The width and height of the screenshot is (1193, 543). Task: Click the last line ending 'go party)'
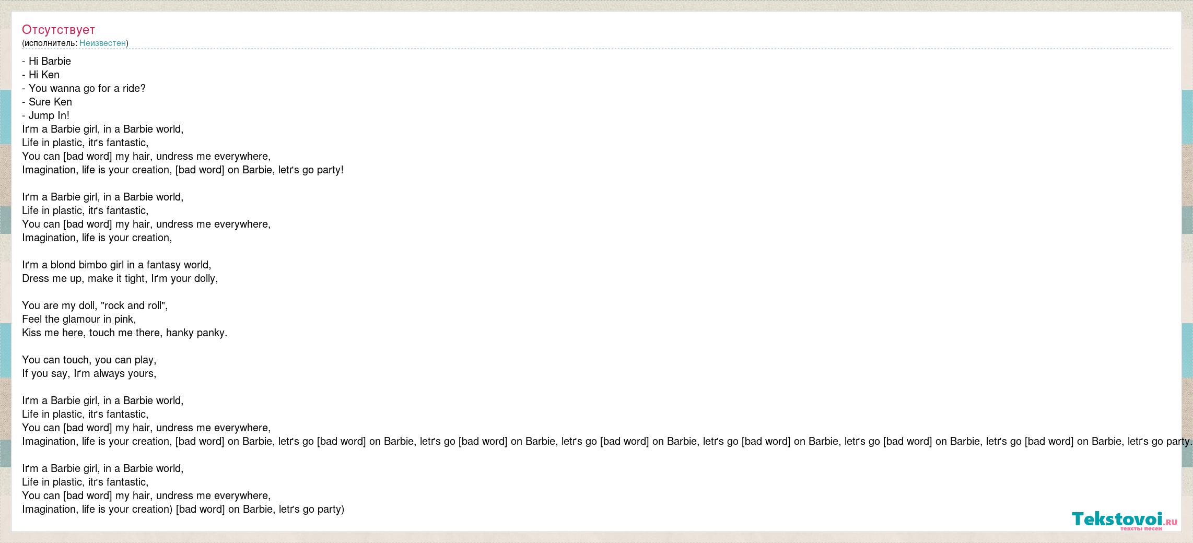tap(183, 509)
